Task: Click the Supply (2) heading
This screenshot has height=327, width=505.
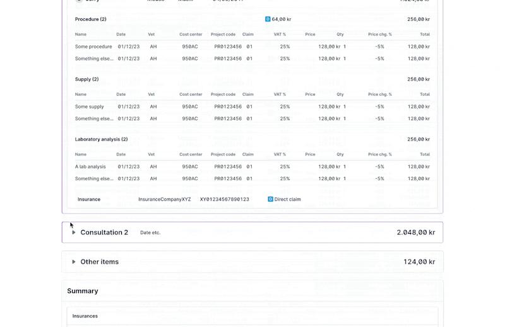Action: (x=86, y=79)
